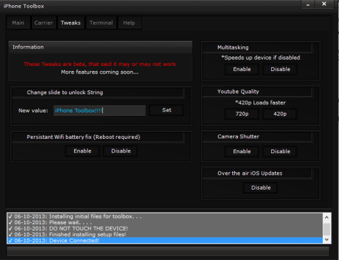Click the log scroll down arrow
Image resolution: width=339 pixels, height=260 pixels.
pos(326,239)
